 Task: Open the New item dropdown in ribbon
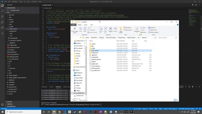tap(128, 28)
